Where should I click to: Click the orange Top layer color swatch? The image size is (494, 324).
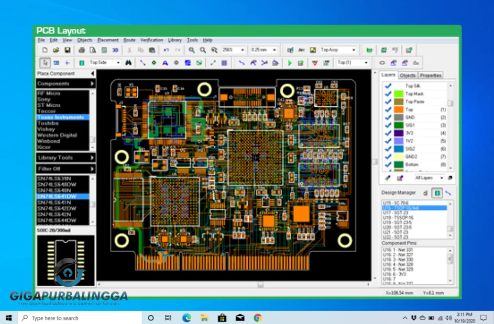pos(398,110)
